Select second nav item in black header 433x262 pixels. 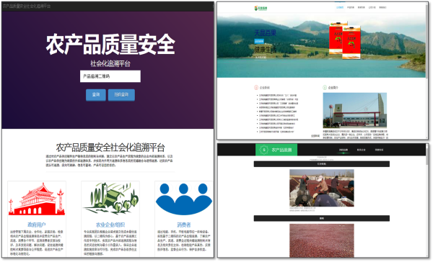click(361, 150)
